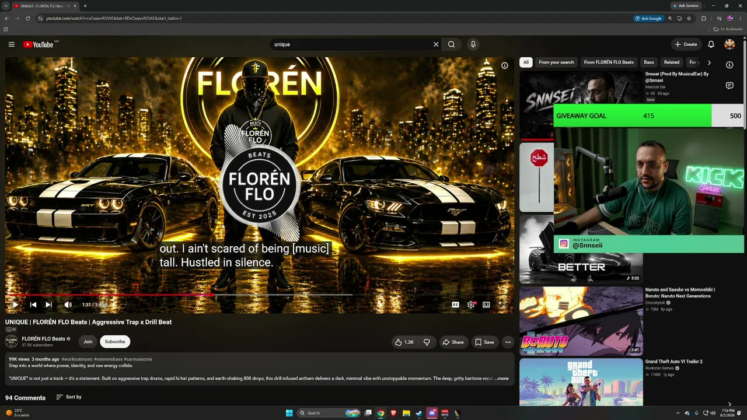Click the Ask Gemini button in Chrome
Screen dimensions: 747x420
[x=686, y=6]
